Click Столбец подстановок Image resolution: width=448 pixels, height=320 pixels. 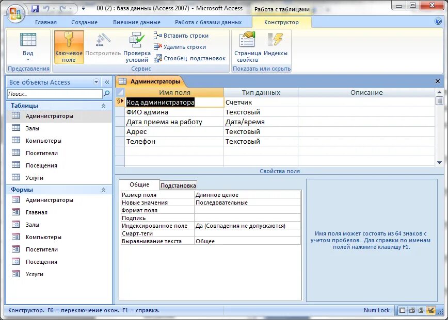point(190,58)
